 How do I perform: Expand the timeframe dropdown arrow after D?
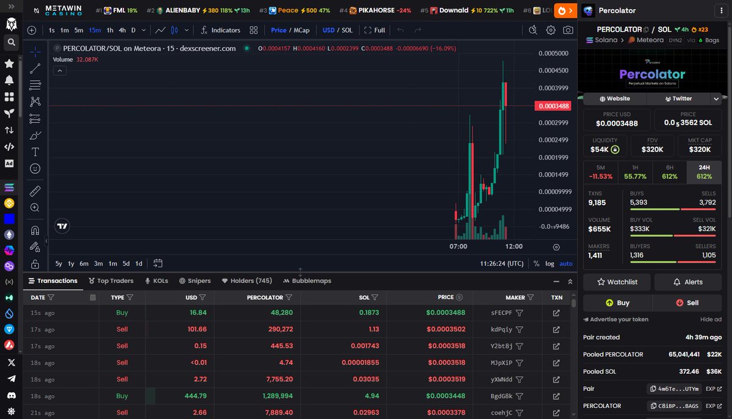tap(144, 30)
